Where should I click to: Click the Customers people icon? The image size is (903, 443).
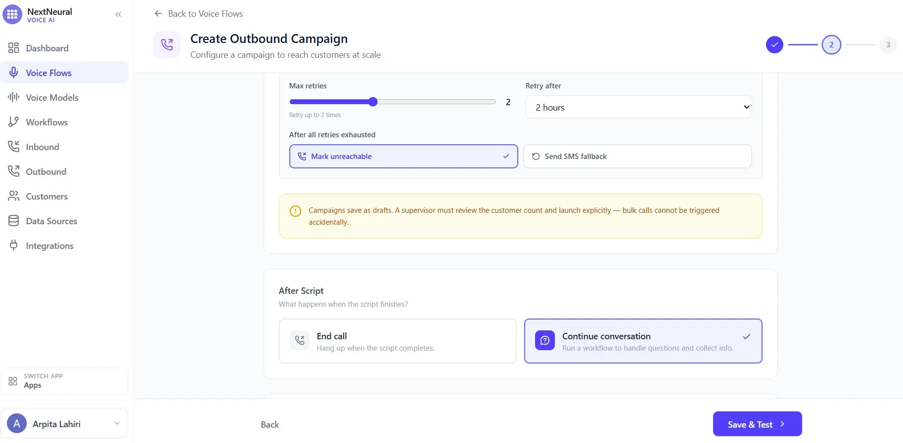[14, 196]
